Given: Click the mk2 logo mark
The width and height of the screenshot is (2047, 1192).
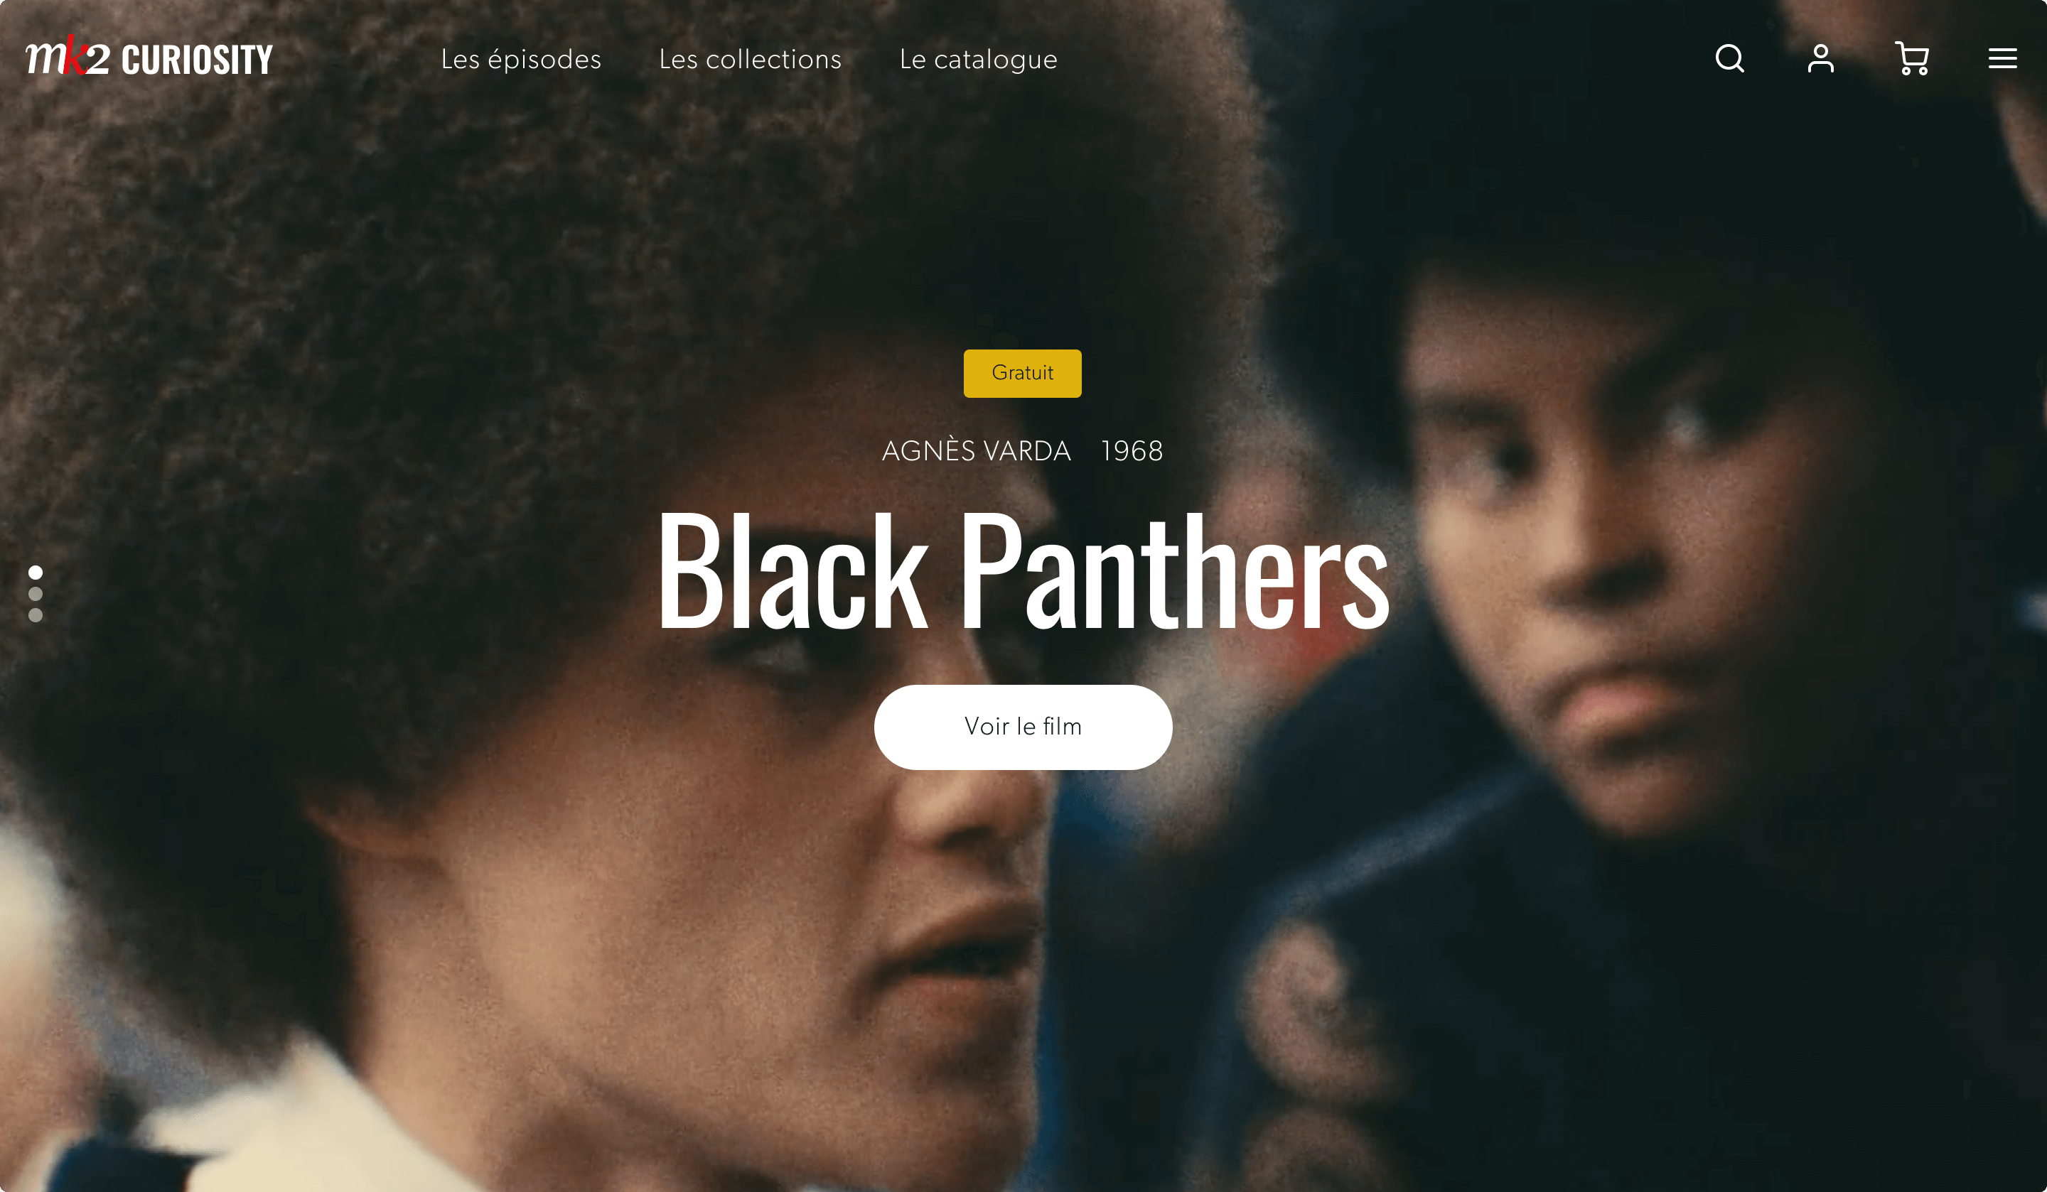Looking at the screenshot, I should click(68, 56).
